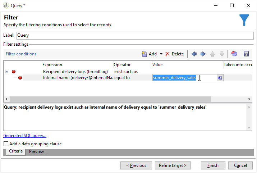This screenshot has height=173, width=257.
Task: Click the Finish button
Action: click(213, 165)
